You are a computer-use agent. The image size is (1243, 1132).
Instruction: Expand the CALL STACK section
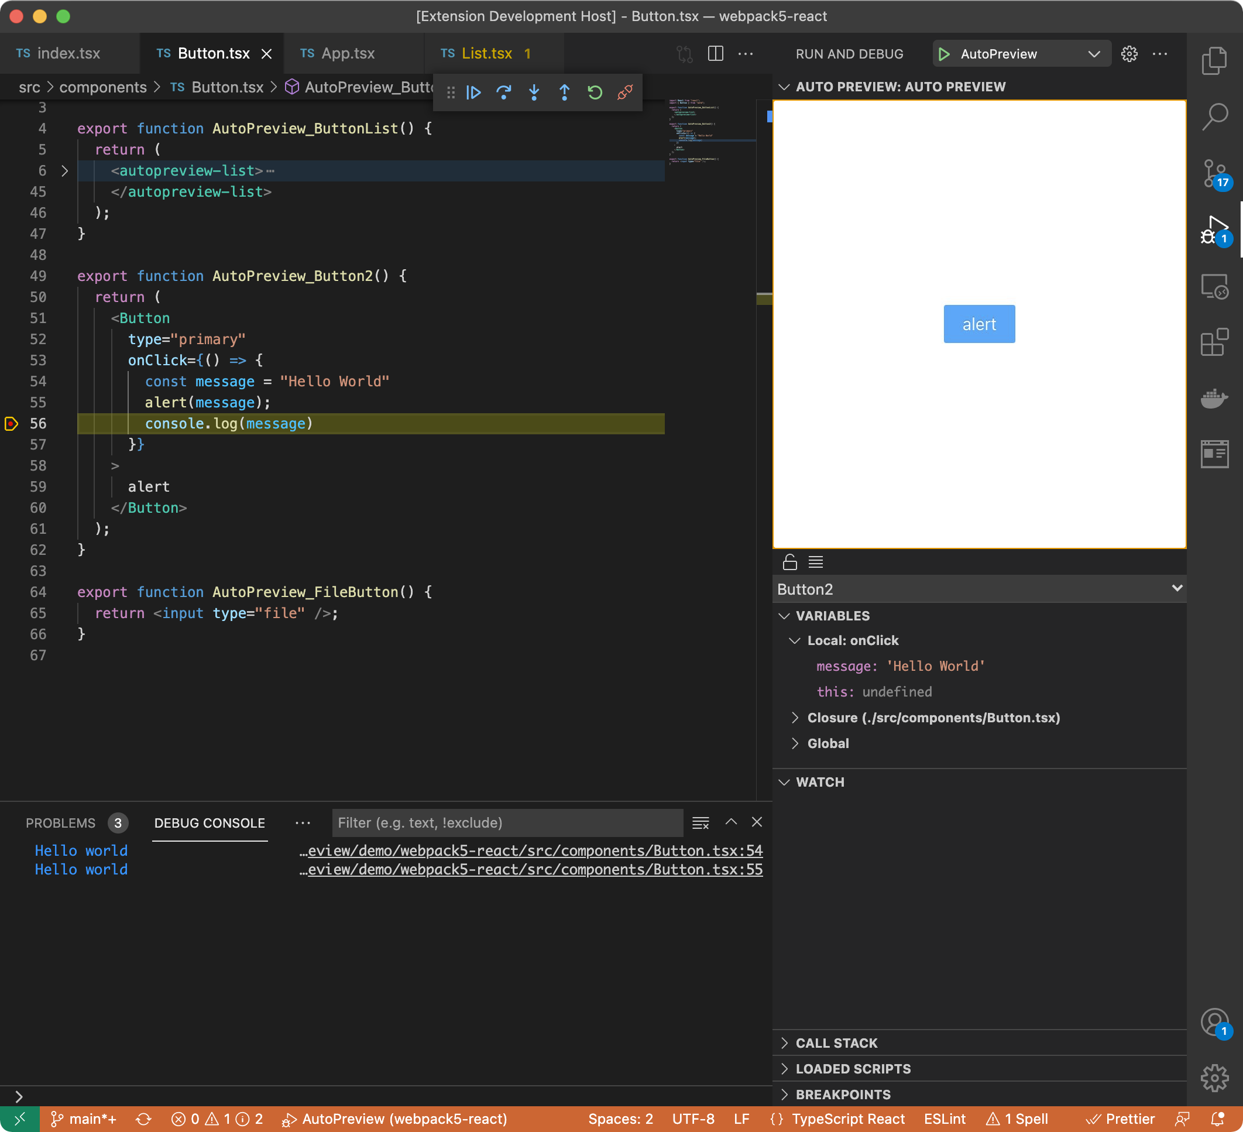click(836, 1042)
